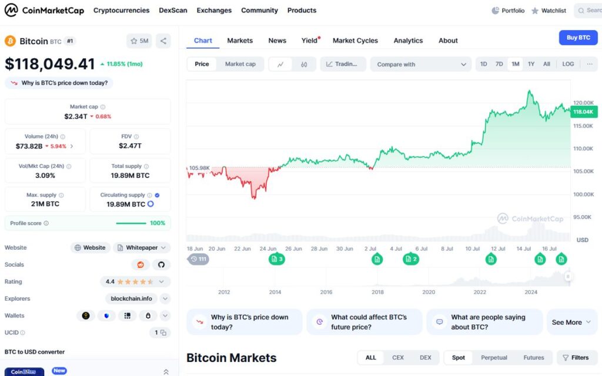Open news marker with 2 near 6 Jul

pos(411,259)
